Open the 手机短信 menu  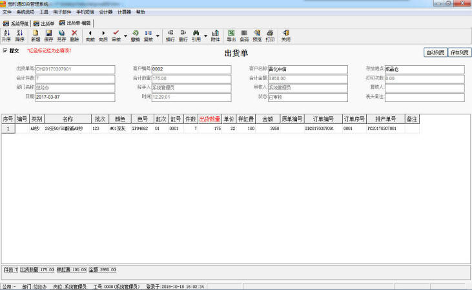coord(85,12)
